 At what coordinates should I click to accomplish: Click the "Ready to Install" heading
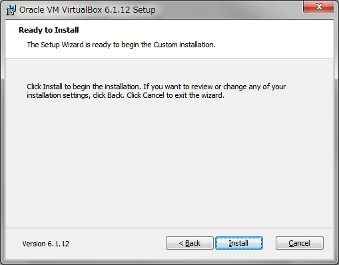click(x=49, y=30)
